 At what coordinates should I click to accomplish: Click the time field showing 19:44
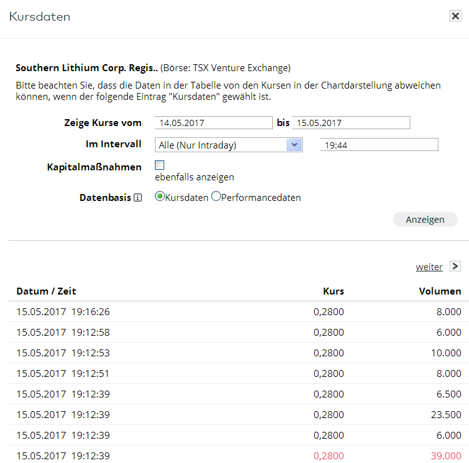(379, 145)
